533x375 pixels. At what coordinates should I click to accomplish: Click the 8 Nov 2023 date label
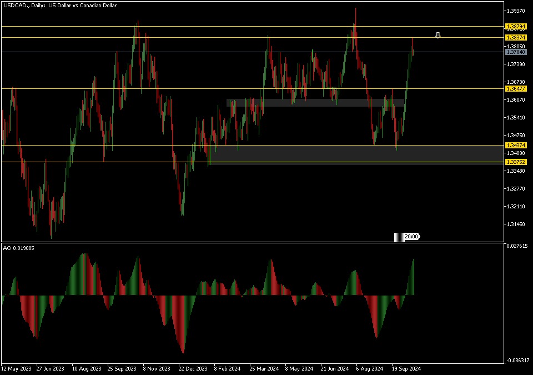157,368
